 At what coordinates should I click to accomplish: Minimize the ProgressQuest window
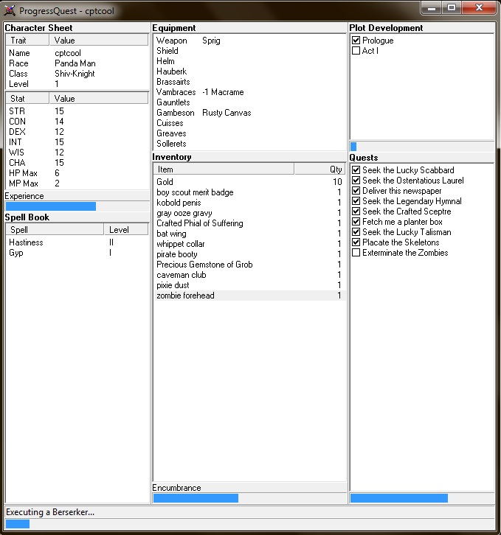pos(432,7)
